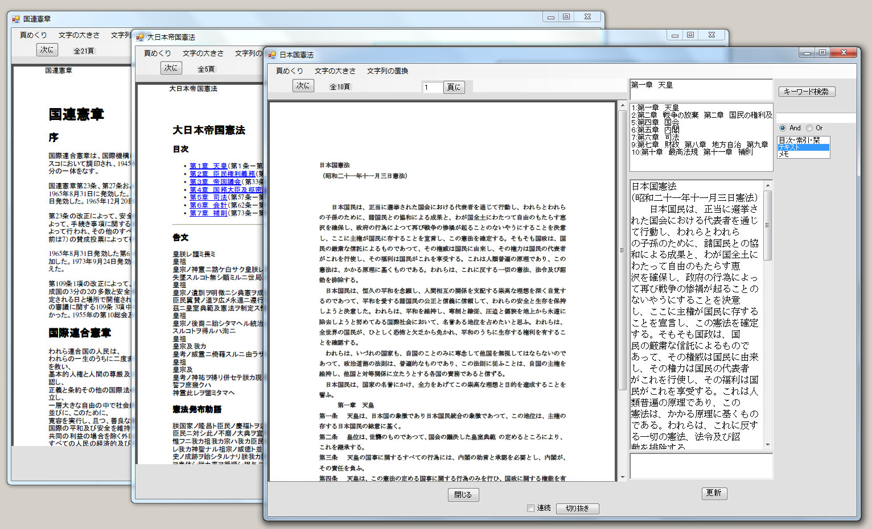Click the keyword search text field
872x529 pixels.
tap(816, 118)
